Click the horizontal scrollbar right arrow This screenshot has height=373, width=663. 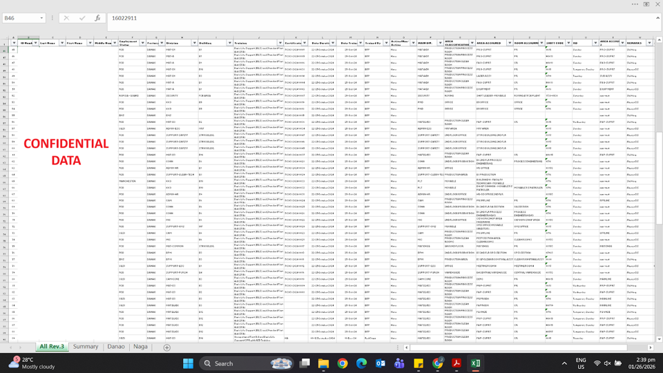[x=651, y=347]
